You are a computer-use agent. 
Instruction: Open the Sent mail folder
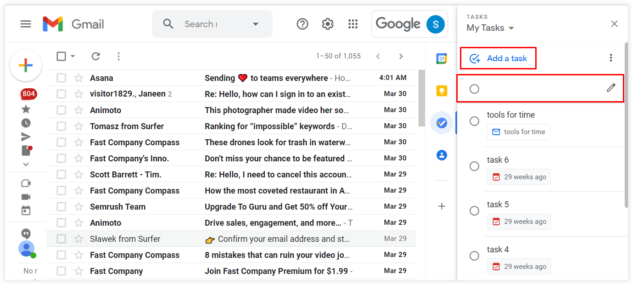[x=26, y=137]
